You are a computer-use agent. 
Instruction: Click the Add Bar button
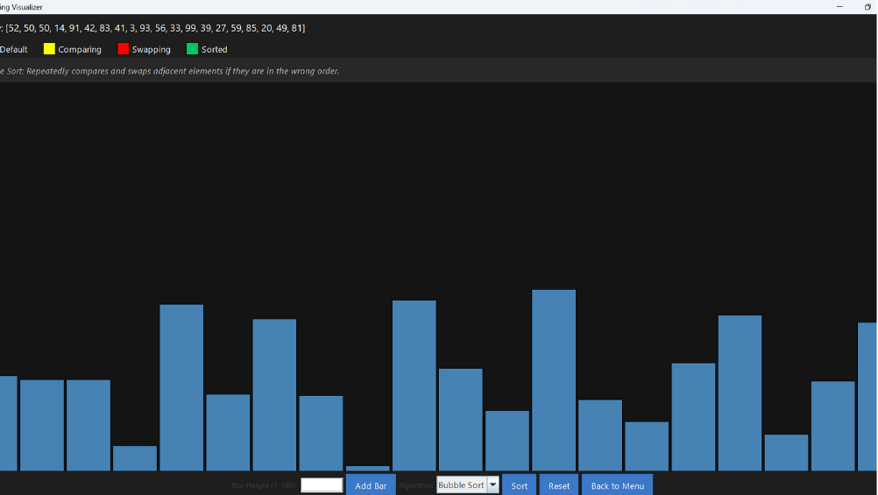coord(371,485)
